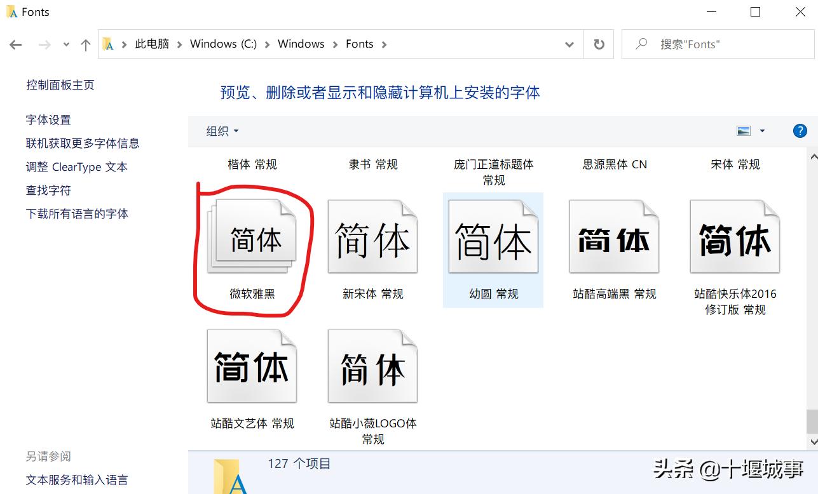
Task: Open 调整 ClearType 文本 link
Action: [77, 167]
